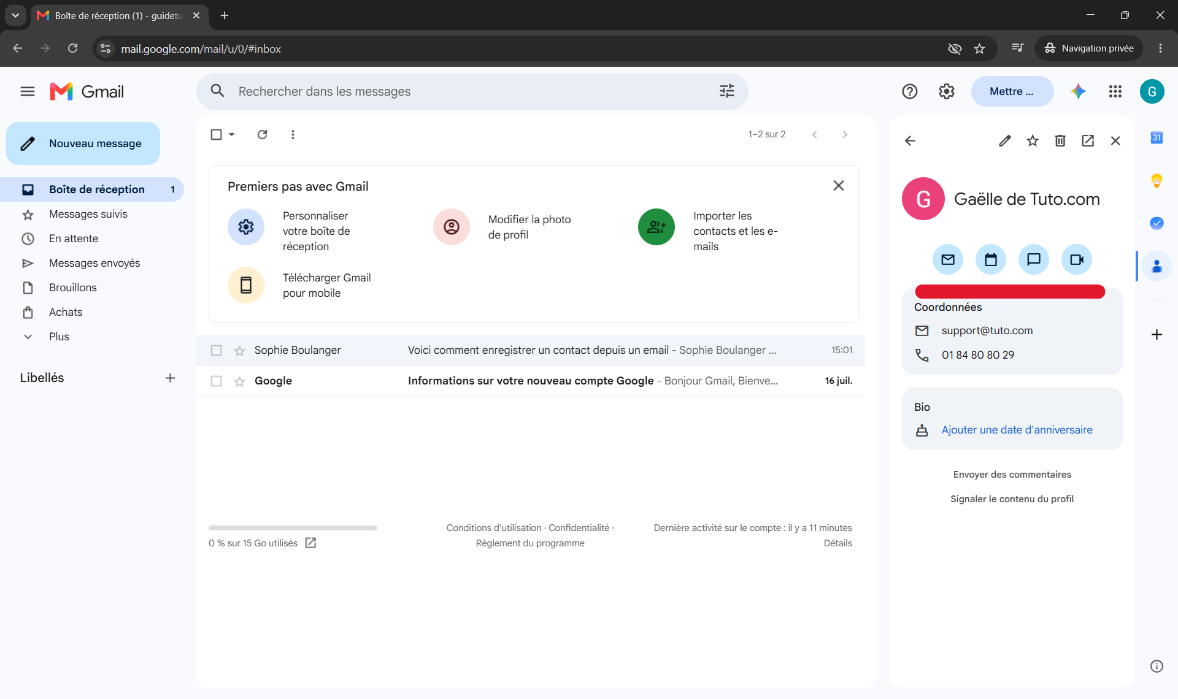Open the tab search dropdown arrow
1178x699 pixels.
pyautogui.click(x=15, y=15)
